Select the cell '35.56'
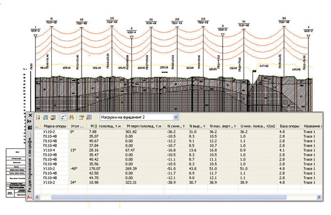The height and width of the screenshot is (215, 331). click(94, 164)
